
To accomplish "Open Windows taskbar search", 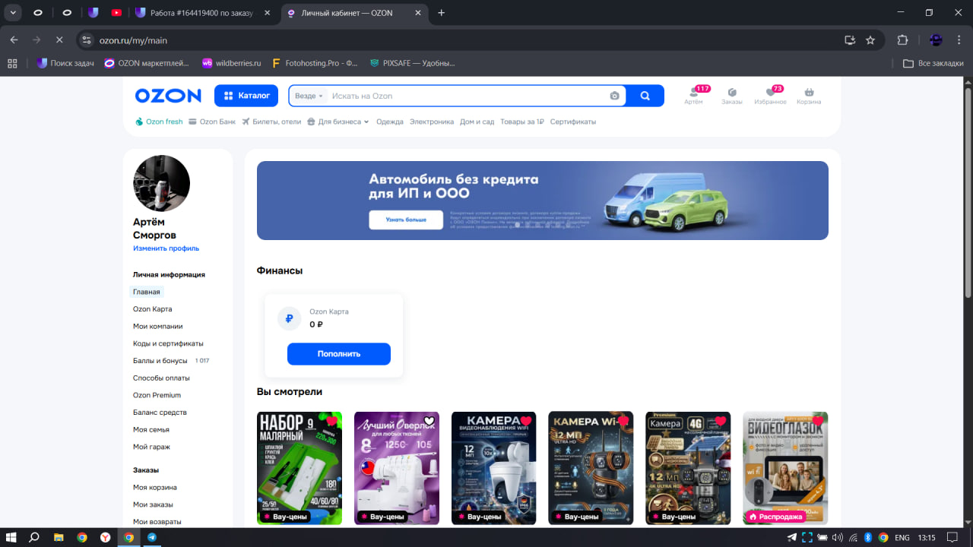I will (x=34, y=538).
